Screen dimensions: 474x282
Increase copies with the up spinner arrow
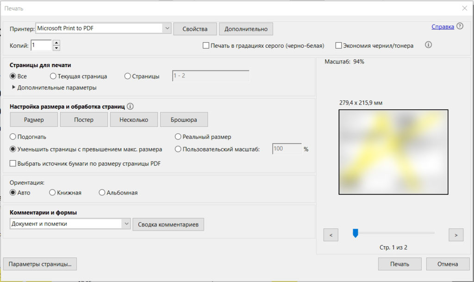tap(56, 43)
